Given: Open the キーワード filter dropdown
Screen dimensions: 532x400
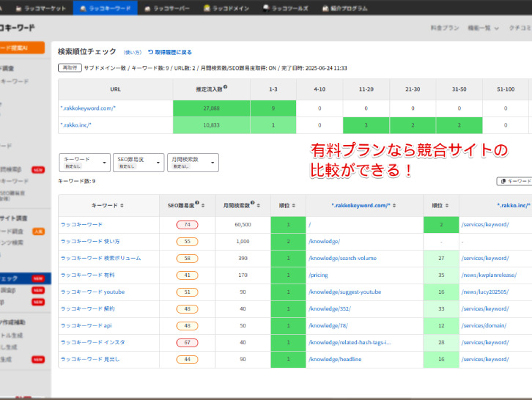Looking at the screenshot, I should 84,162.
